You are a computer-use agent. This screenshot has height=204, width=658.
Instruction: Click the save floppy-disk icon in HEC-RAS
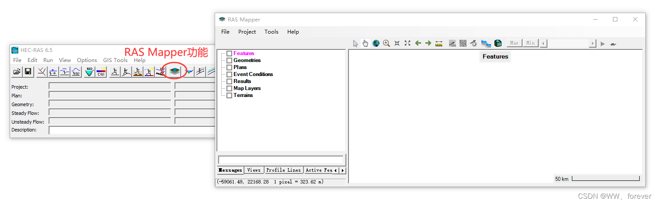[x=28, y=72]
